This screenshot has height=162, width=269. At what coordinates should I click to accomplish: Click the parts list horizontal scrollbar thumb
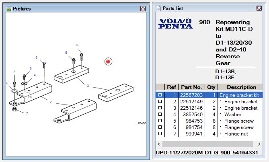point(207,144)
